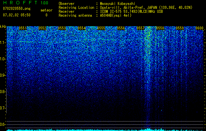Click the date stamp 07.02.02 05:50
The image size is (206, 131).
click(x=17, y=15)
